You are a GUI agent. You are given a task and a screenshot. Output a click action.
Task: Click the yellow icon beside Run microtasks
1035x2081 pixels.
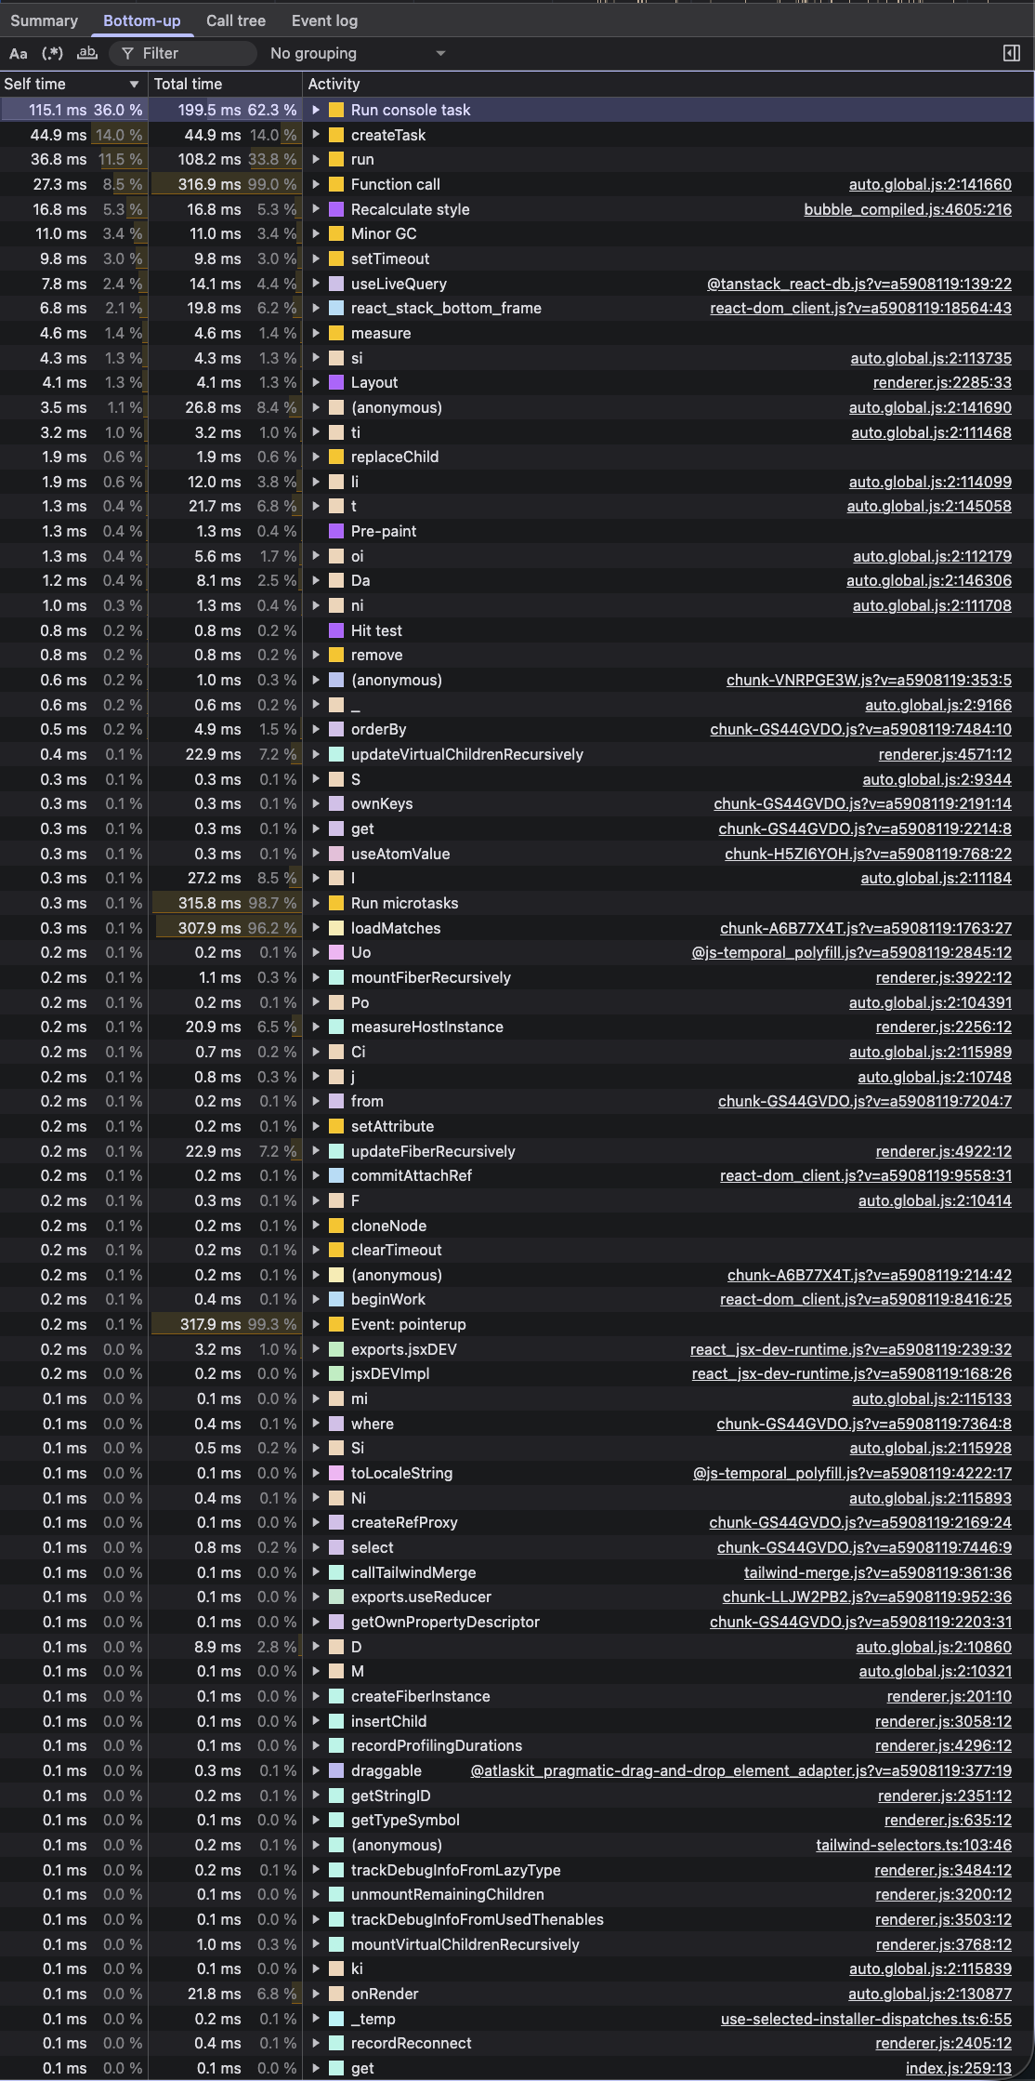[336, 903]
